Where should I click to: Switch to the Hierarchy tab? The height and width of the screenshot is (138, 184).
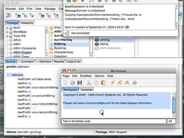coord(27,23)
